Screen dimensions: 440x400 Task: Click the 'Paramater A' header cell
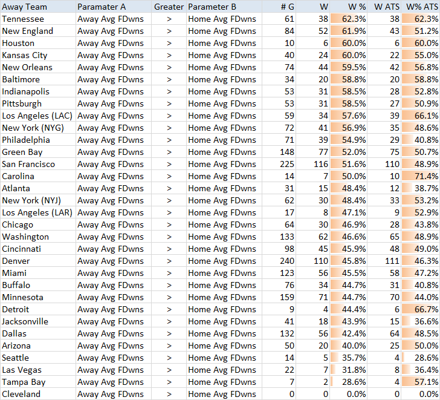pyautogui.click(x=114, y=6)
